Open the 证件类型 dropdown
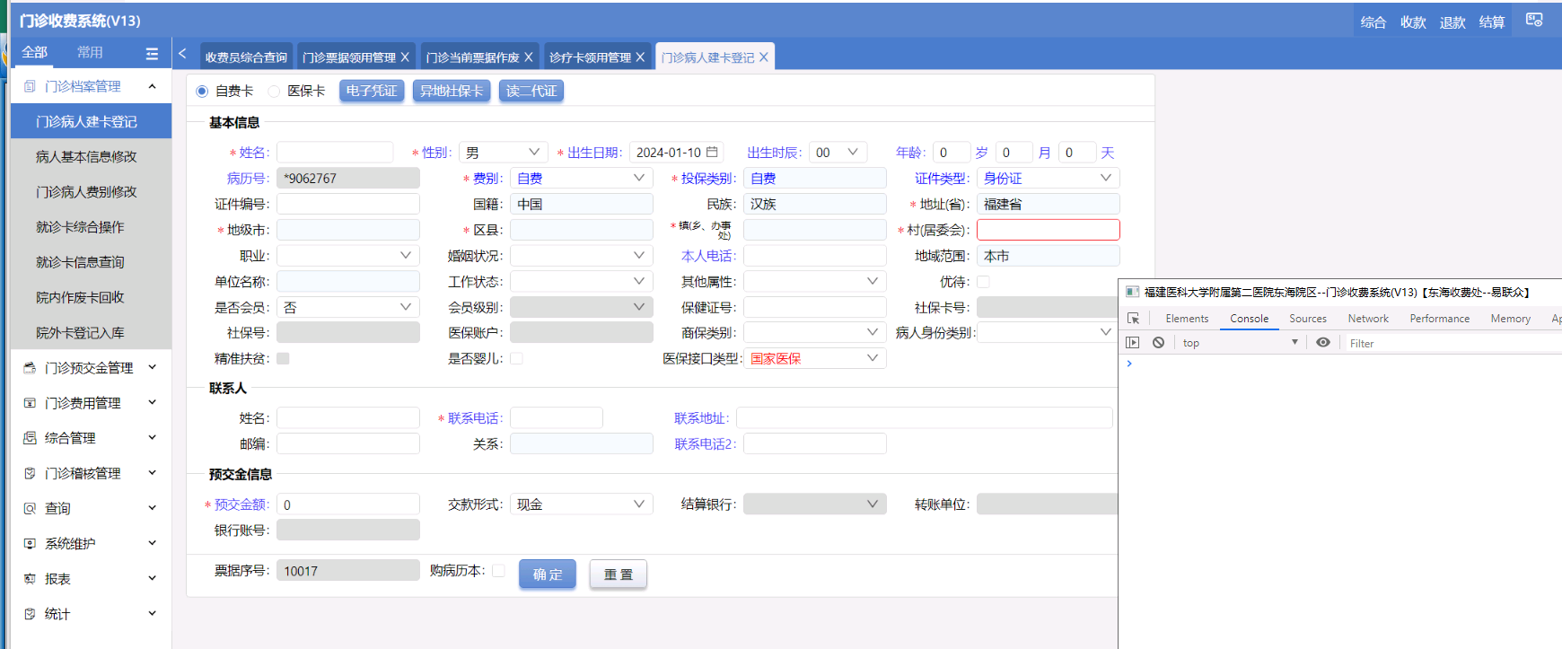 click(x=1048, y=179)
